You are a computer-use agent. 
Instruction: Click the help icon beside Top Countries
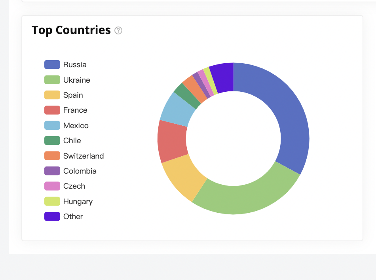click(118, 30)
